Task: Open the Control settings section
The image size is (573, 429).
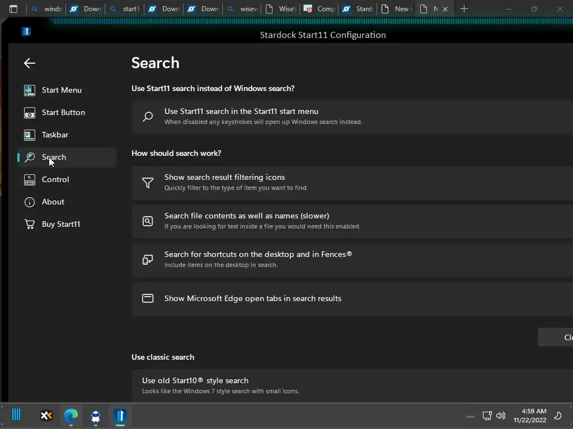Action: coord(67,179)
